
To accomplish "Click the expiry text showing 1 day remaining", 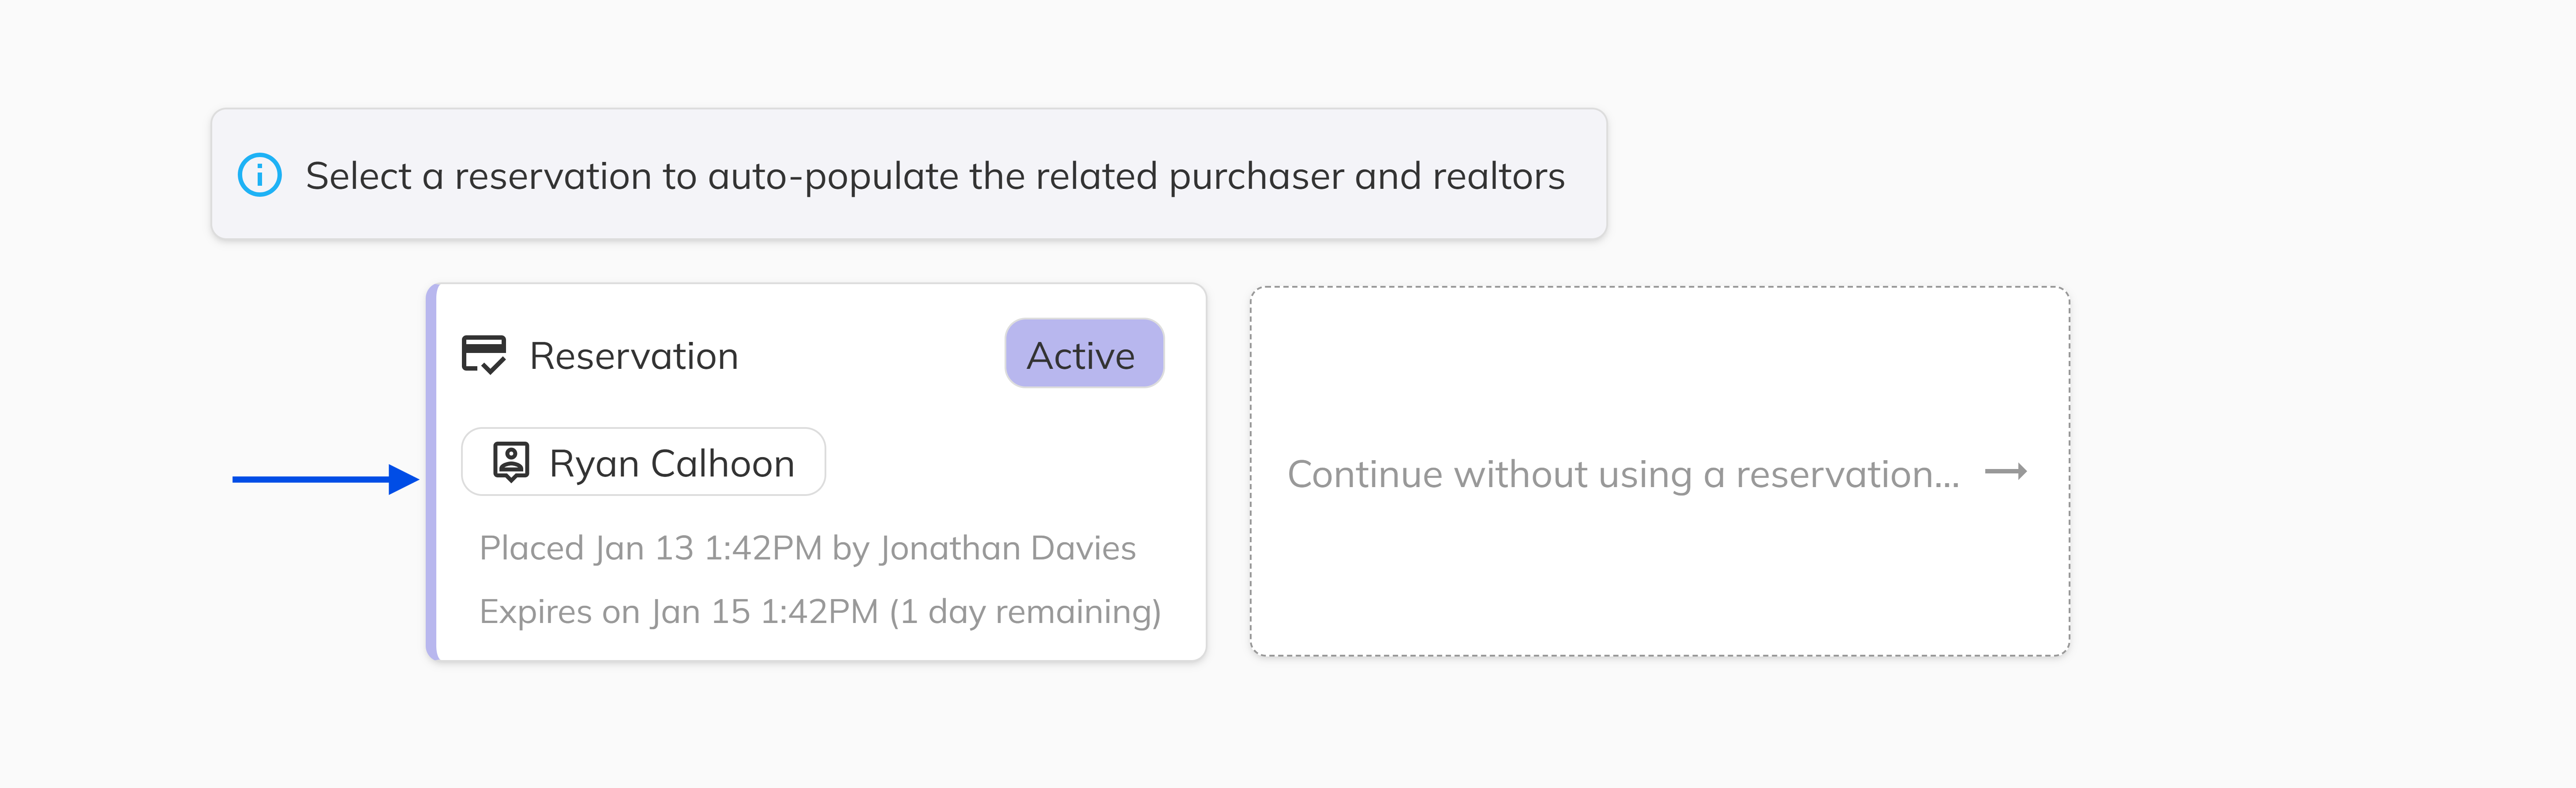I will click(821, 611).
